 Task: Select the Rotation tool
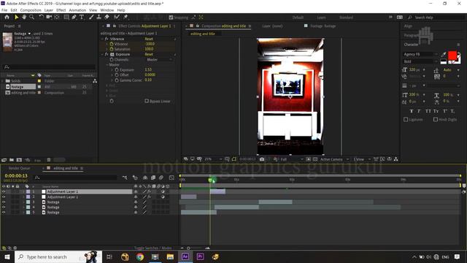(41, 18)
